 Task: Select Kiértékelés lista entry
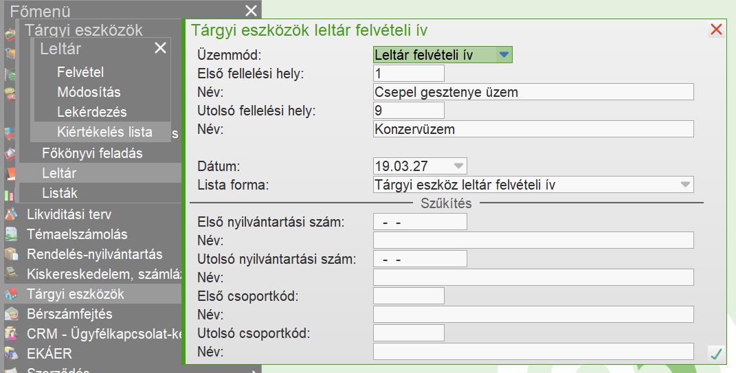[x=104, y=132]
